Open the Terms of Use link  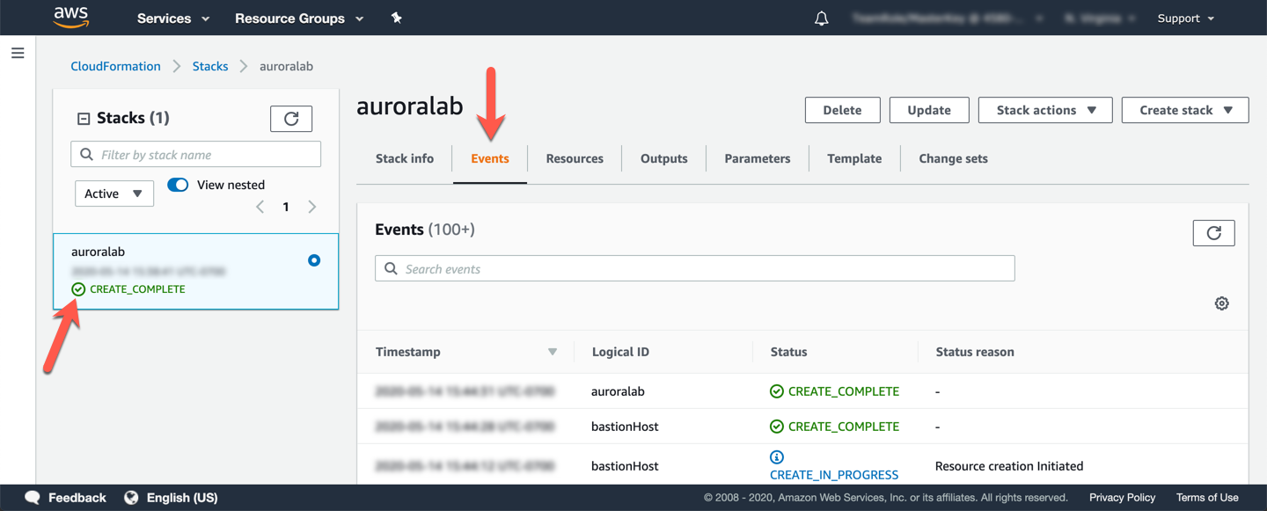tap(1207, 498)
